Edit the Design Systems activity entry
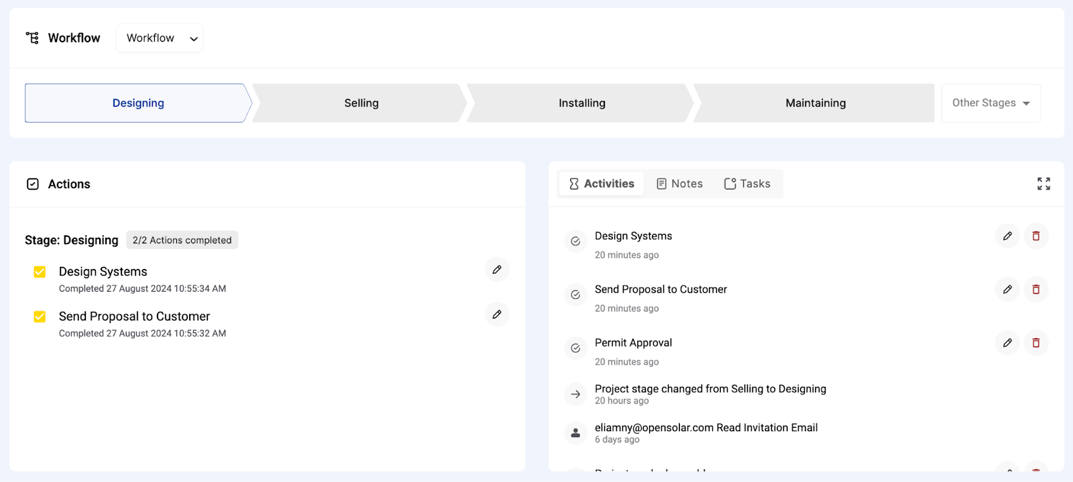The height and width of the screenshot is (482, 1073). click(x=1007, y=236)
